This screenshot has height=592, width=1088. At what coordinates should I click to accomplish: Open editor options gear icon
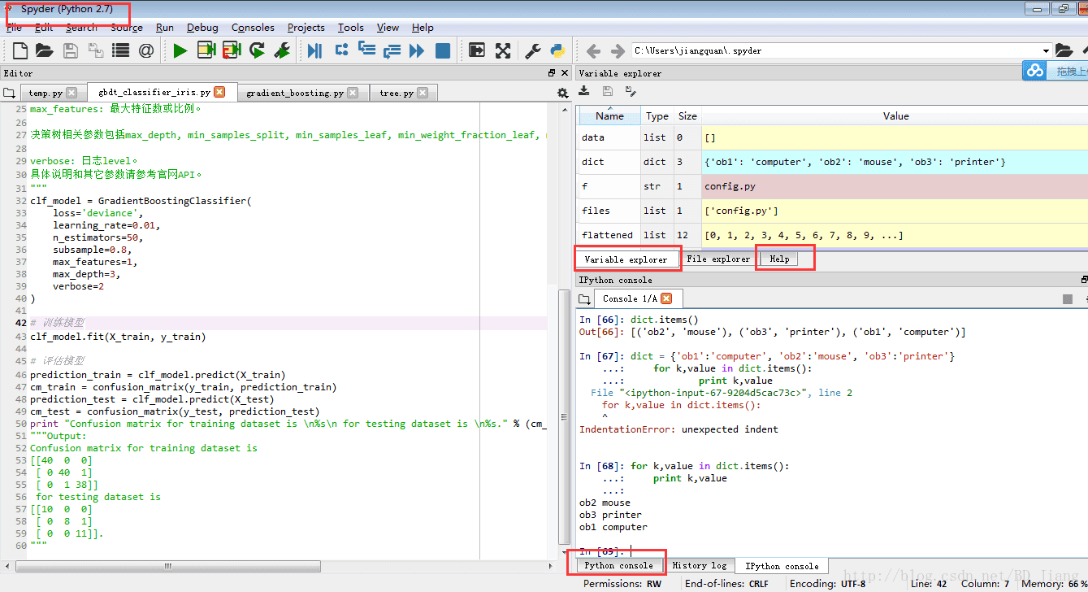point(562,93)
